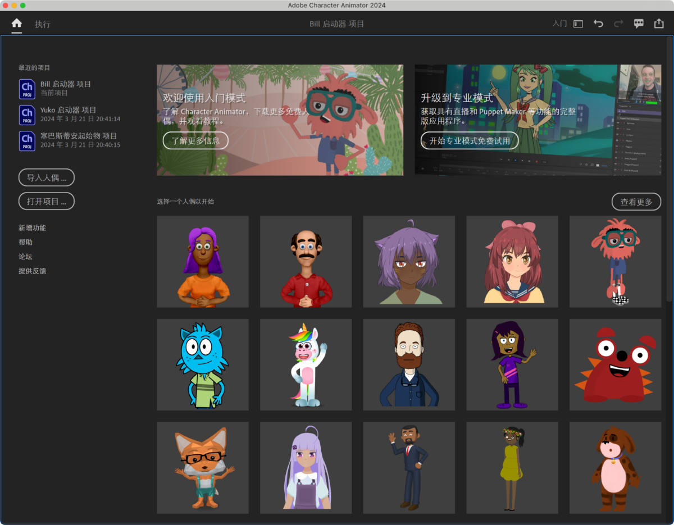Choose the red monster with big eyes
This screenshot has height=525, width=674.
(616, 365)
